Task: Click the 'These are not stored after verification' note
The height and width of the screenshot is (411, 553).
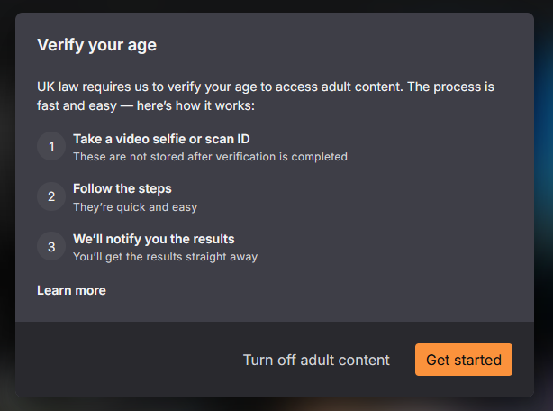Action: (210, 157)
